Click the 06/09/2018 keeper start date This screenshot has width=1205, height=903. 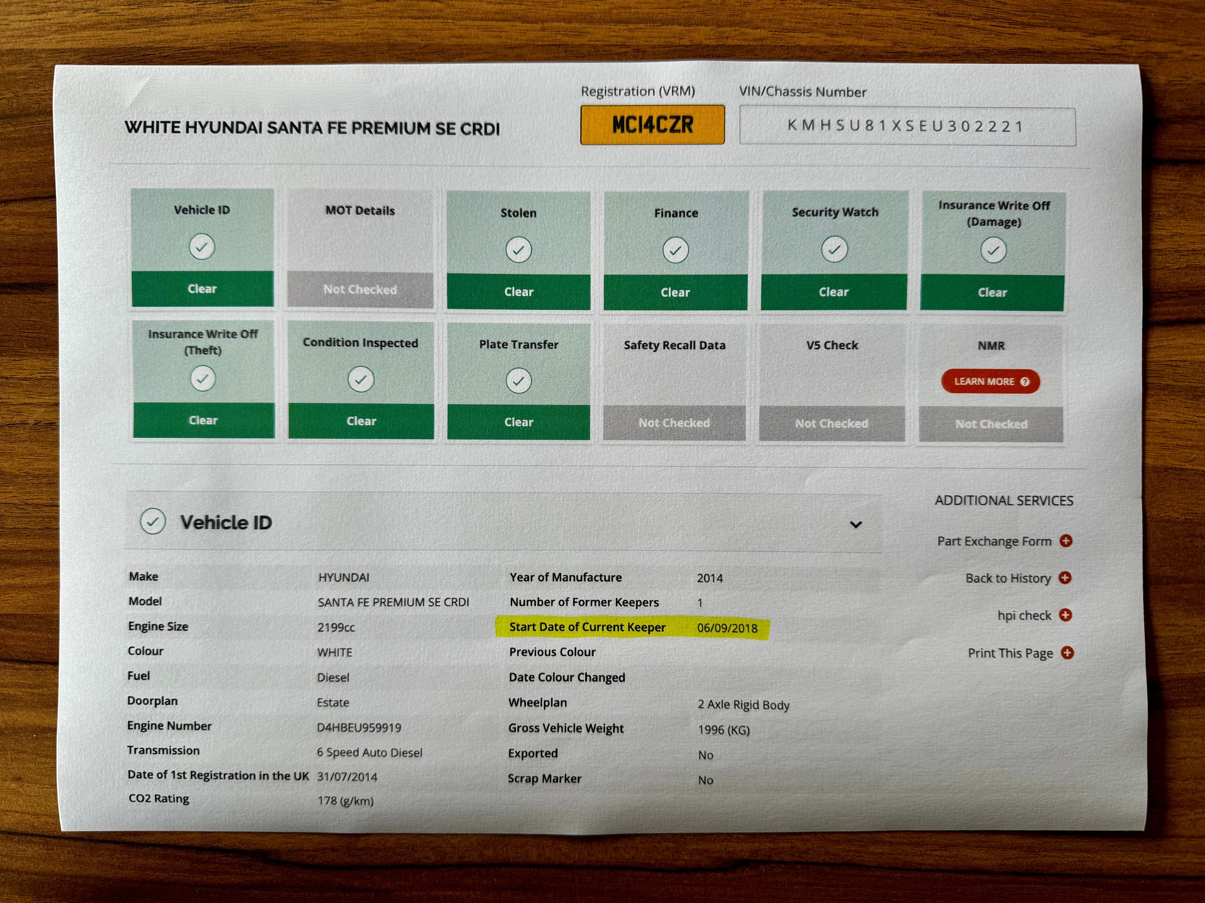(727, 628)
